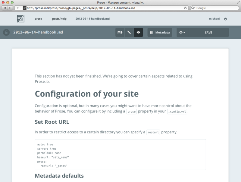
Task: Toggle the lock icon beside filename
Action: pyautogui.click(x=6, y=32)
